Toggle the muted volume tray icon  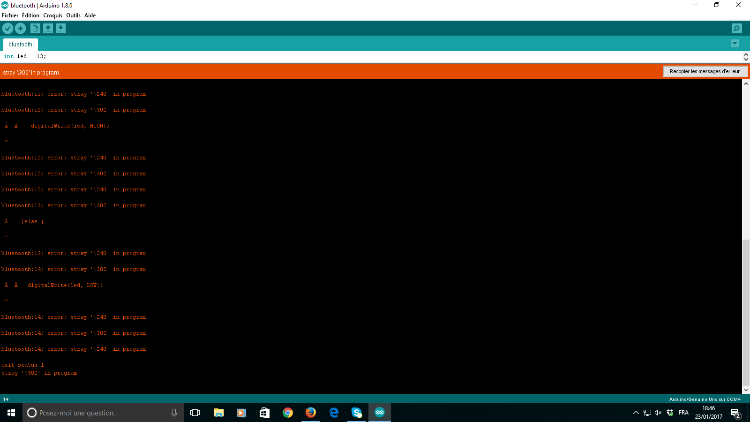coord(658,413)
